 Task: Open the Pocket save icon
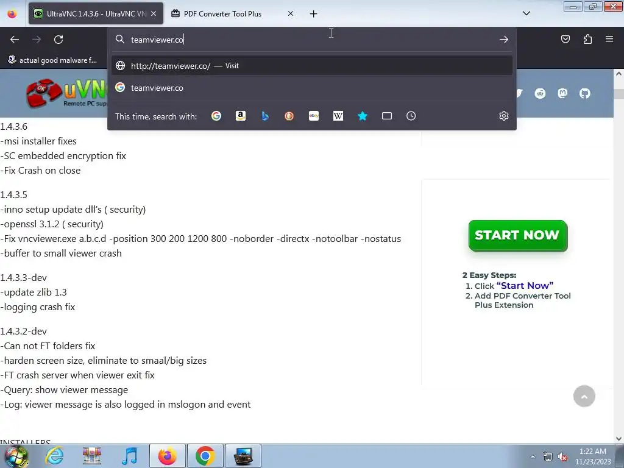(565, 39)
